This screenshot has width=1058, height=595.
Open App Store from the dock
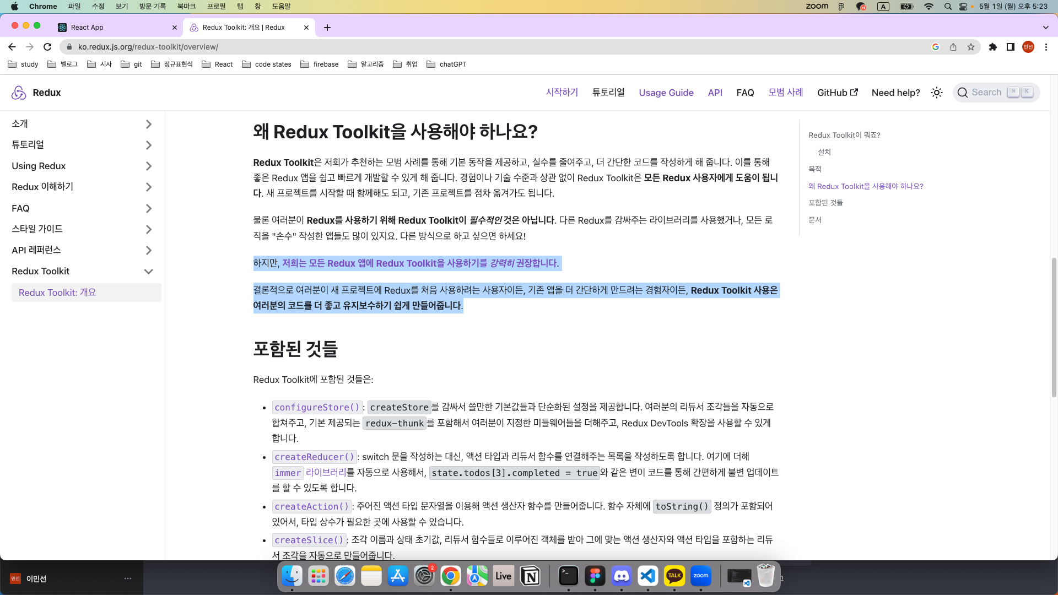pyautogui.click(x=398, y=576)
